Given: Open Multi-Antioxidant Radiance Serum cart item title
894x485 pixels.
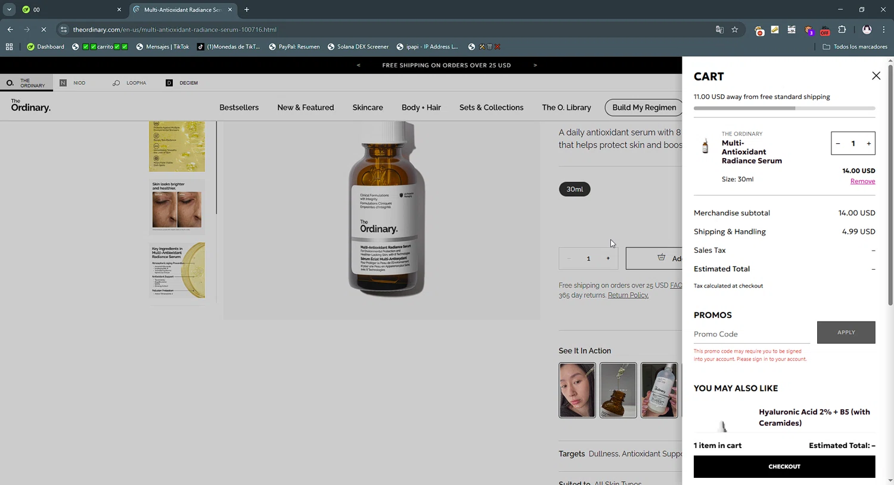Looking at the screenshot, I should pyautogui.click(x=752, y=152).
